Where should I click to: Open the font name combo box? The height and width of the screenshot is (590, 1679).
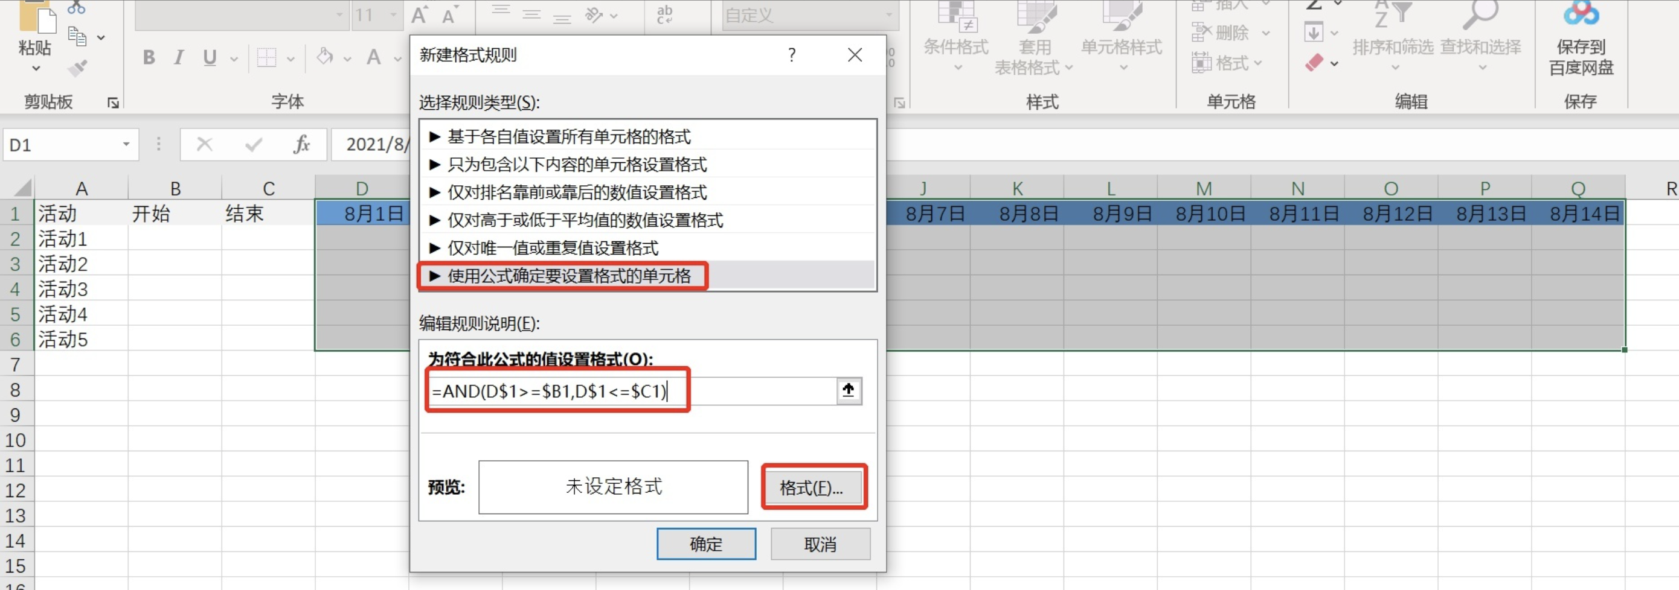242,15
